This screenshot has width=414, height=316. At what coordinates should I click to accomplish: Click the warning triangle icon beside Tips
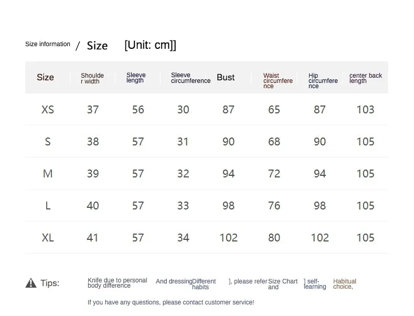tap(31, 283)
